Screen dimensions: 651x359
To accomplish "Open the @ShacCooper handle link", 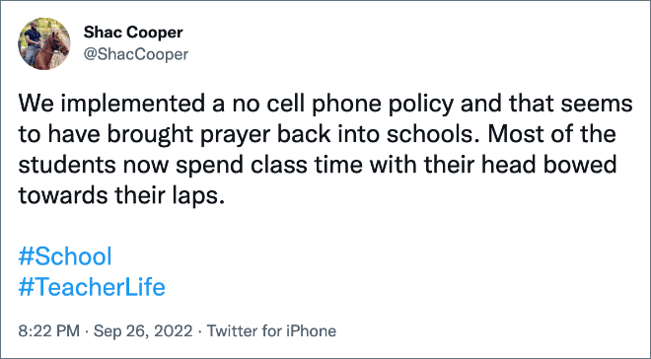I will tap(136, 54).
